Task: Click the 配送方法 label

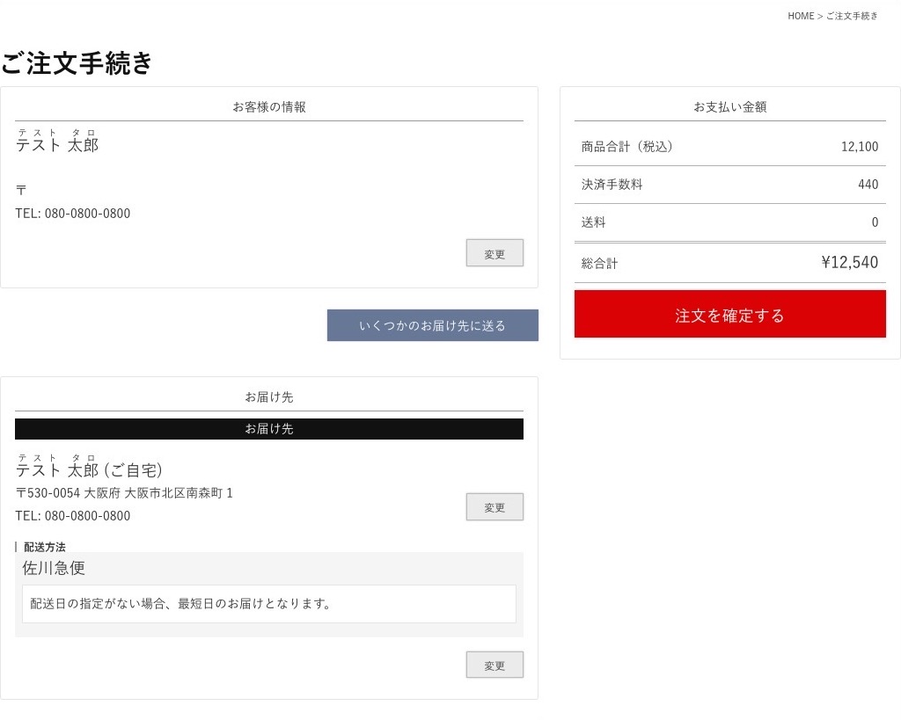Action: pos(44,547)
